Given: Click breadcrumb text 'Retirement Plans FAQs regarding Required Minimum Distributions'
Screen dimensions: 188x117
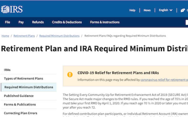Looking at the screenshot, I should coord(125,36).
